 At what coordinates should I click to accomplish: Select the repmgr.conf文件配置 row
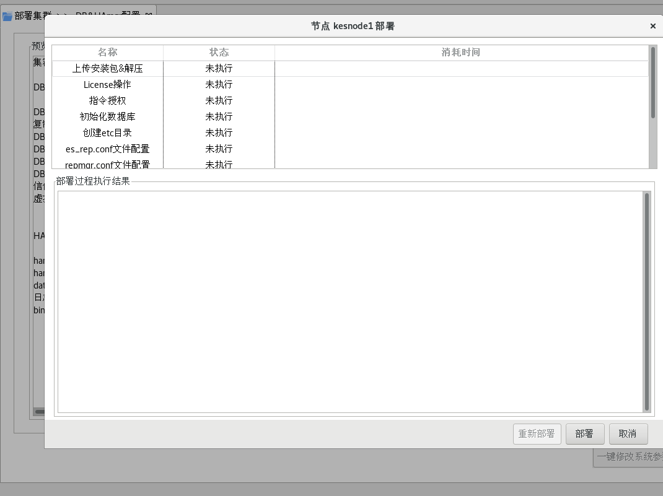[108, 164]
